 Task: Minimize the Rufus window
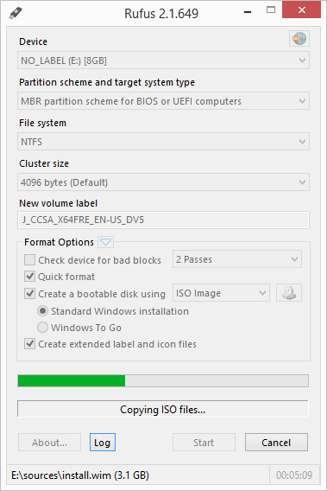coord(248,12)
